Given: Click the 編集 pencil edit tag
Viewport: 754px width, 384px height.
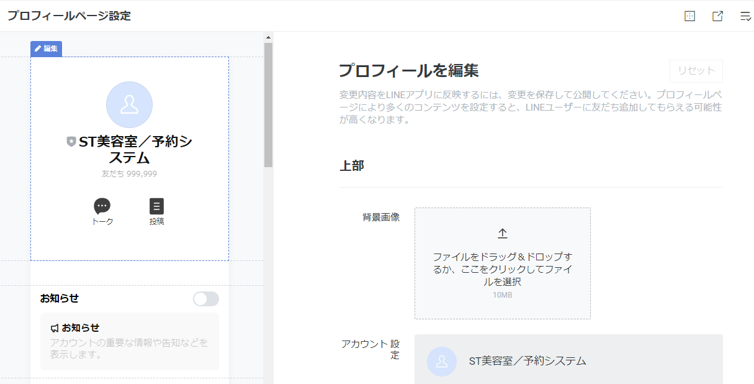Looking at the screenshot, I should 46,48.
